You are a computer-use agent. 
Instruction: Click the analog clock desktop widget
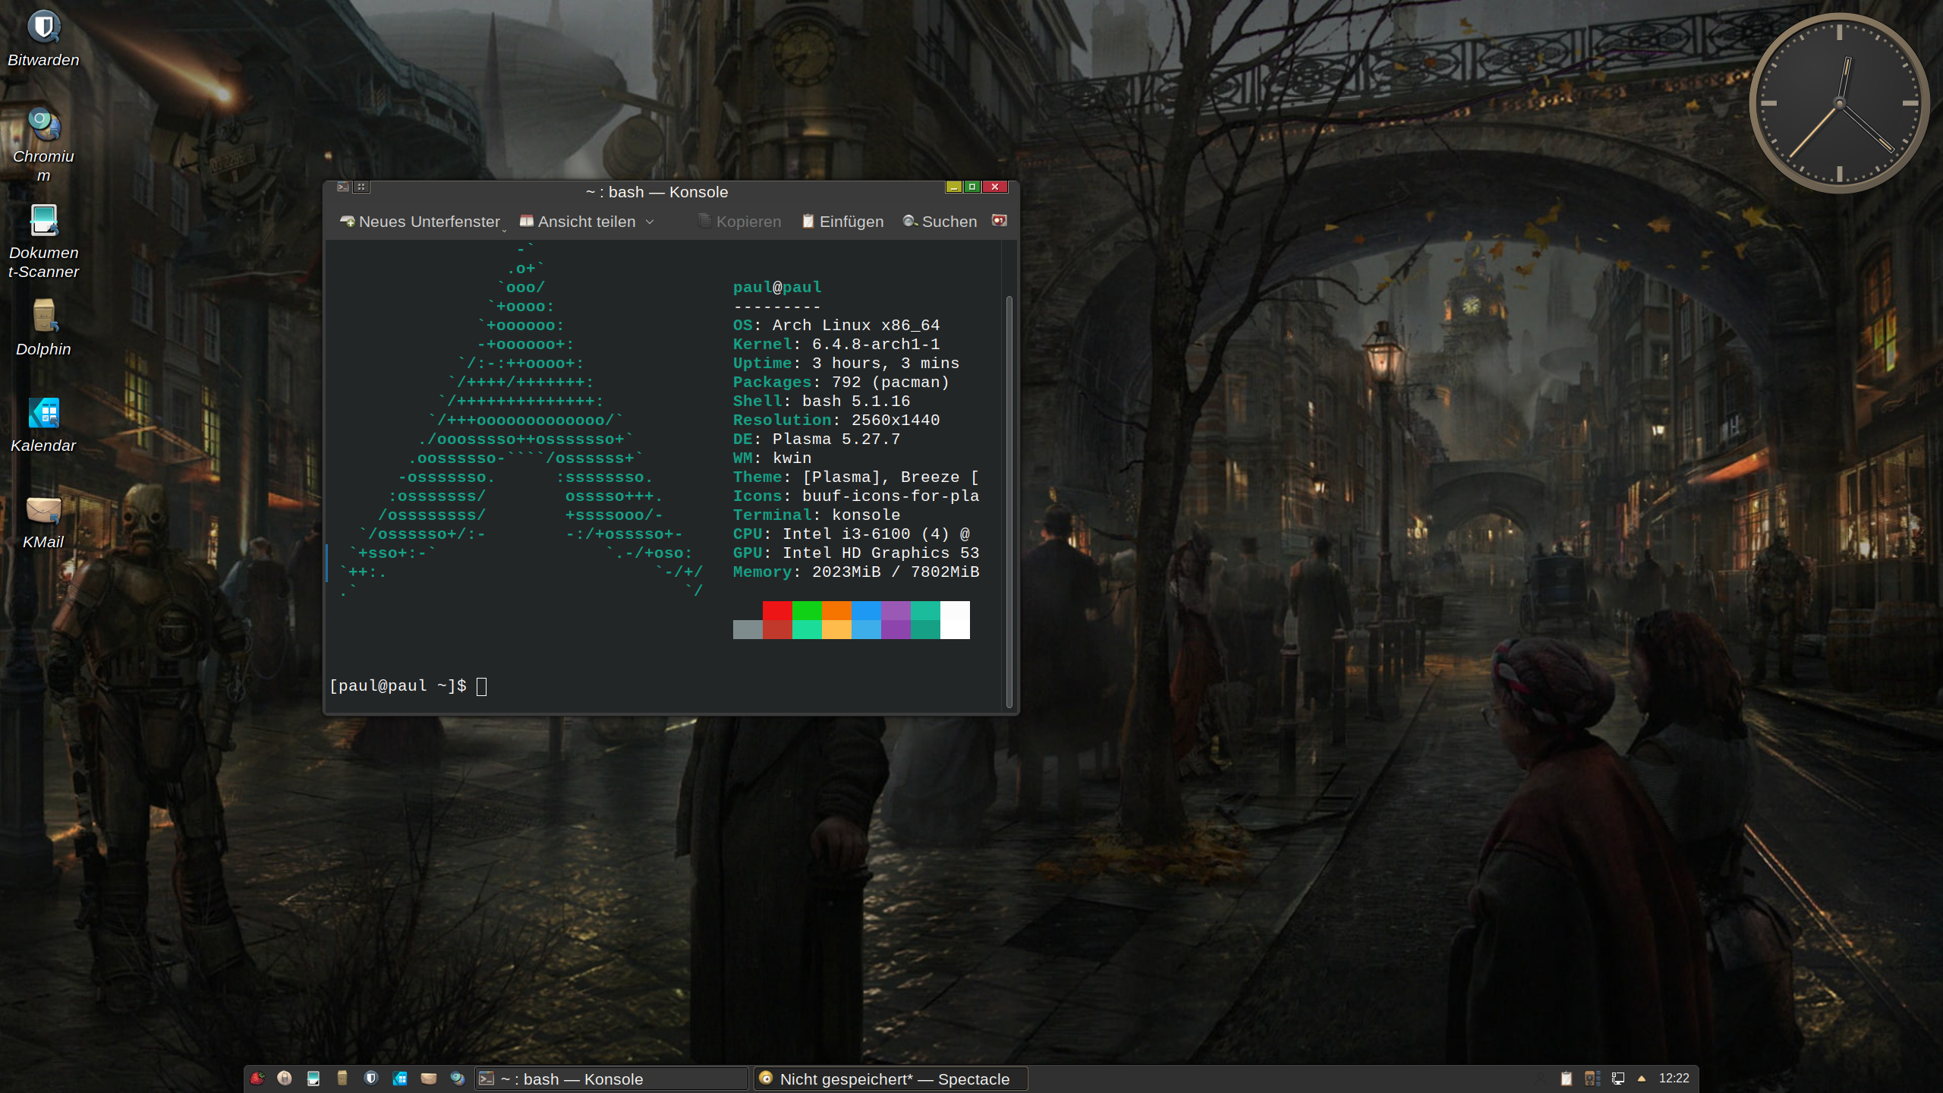tap(1839, 103)
